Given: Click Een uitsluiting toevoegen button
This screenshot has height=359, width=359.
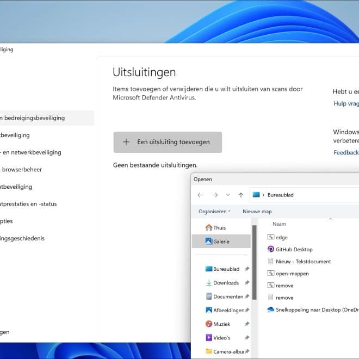Looking at the screenshot, I should pyautogui.click(x=168, y=142).
